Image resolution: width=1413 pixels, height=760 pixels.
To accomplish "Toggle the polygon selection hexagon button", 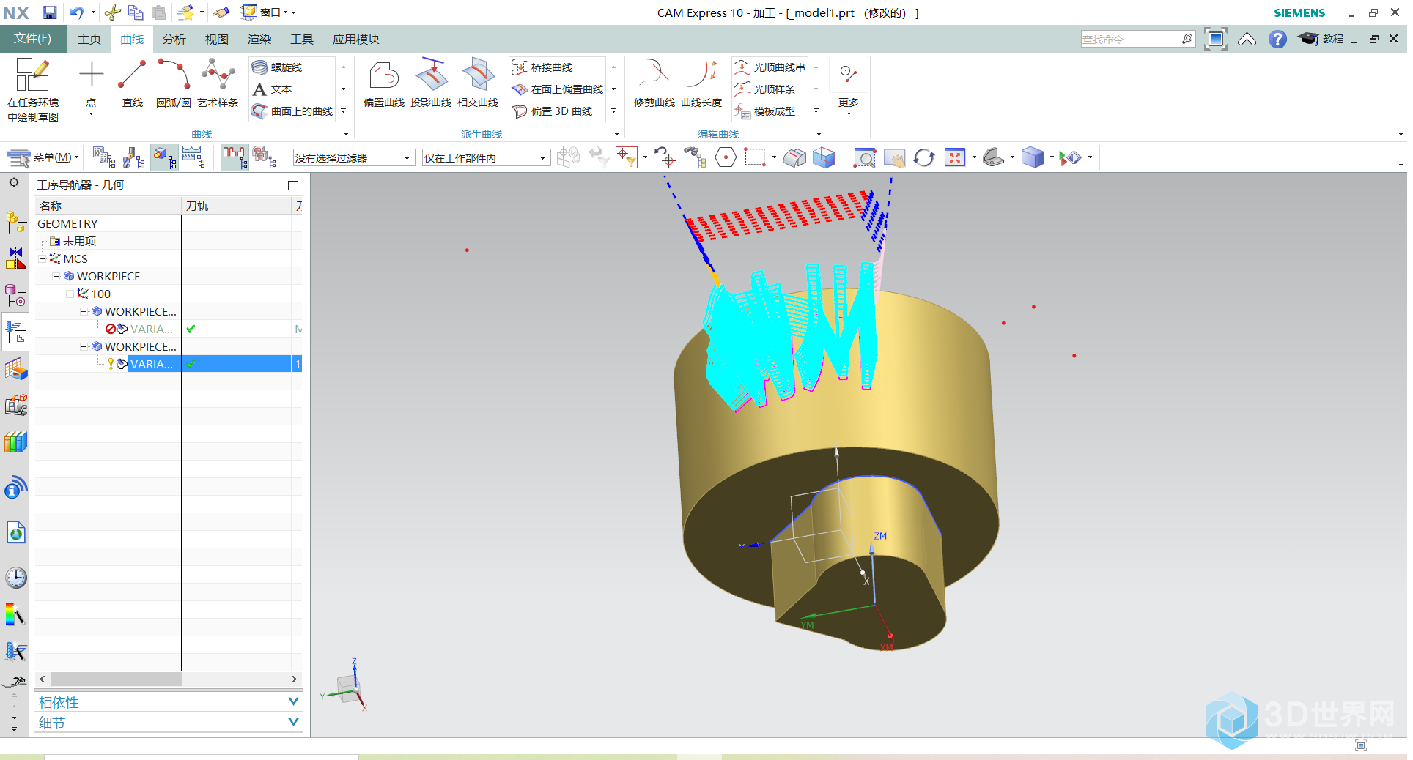I will pyautogui.click(x=726, y=157).
